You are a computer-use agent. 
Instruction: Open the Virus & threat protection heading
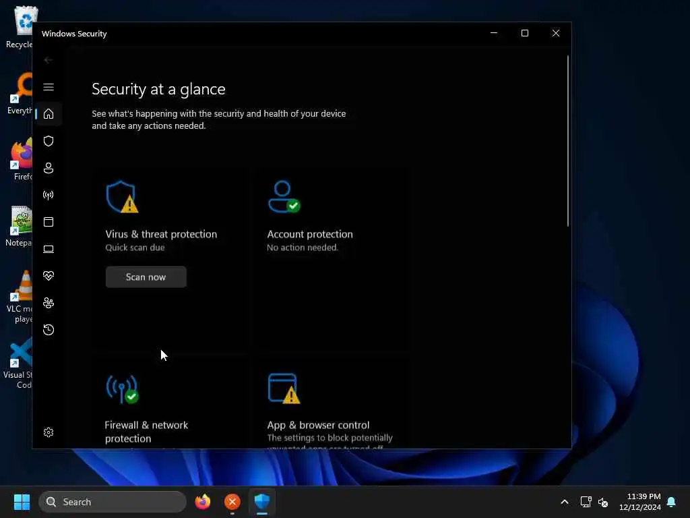[161, 234]
